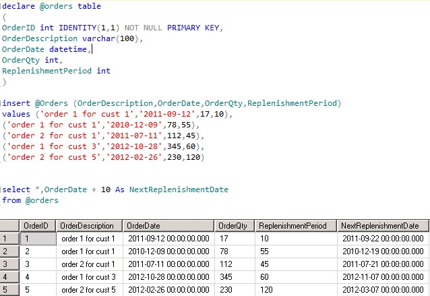This screenshot has height=296, width=430.
Task: Click OrderID cell in result row 5
Action: [x=38, y=290]
